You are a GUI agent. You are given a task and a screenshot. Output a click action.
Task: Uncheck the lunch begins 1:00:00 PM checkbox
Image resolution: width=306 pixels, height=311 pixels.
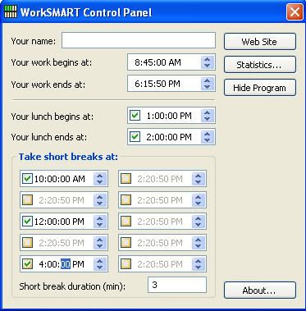coord(135,116)
